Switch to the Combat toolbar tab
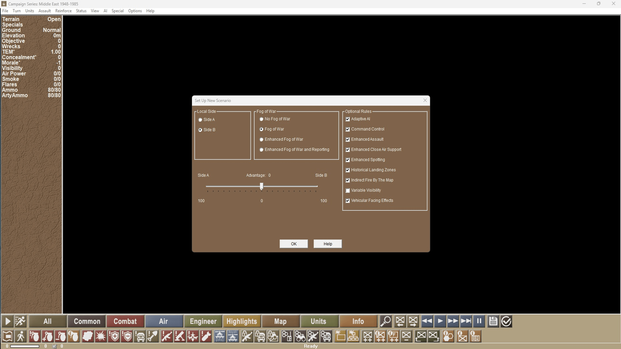621x349 pixels. tap(125, 322)
